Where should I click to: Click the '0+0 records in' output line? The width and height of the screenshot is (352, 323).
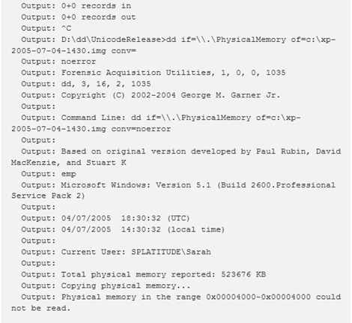tap(76, 6)
